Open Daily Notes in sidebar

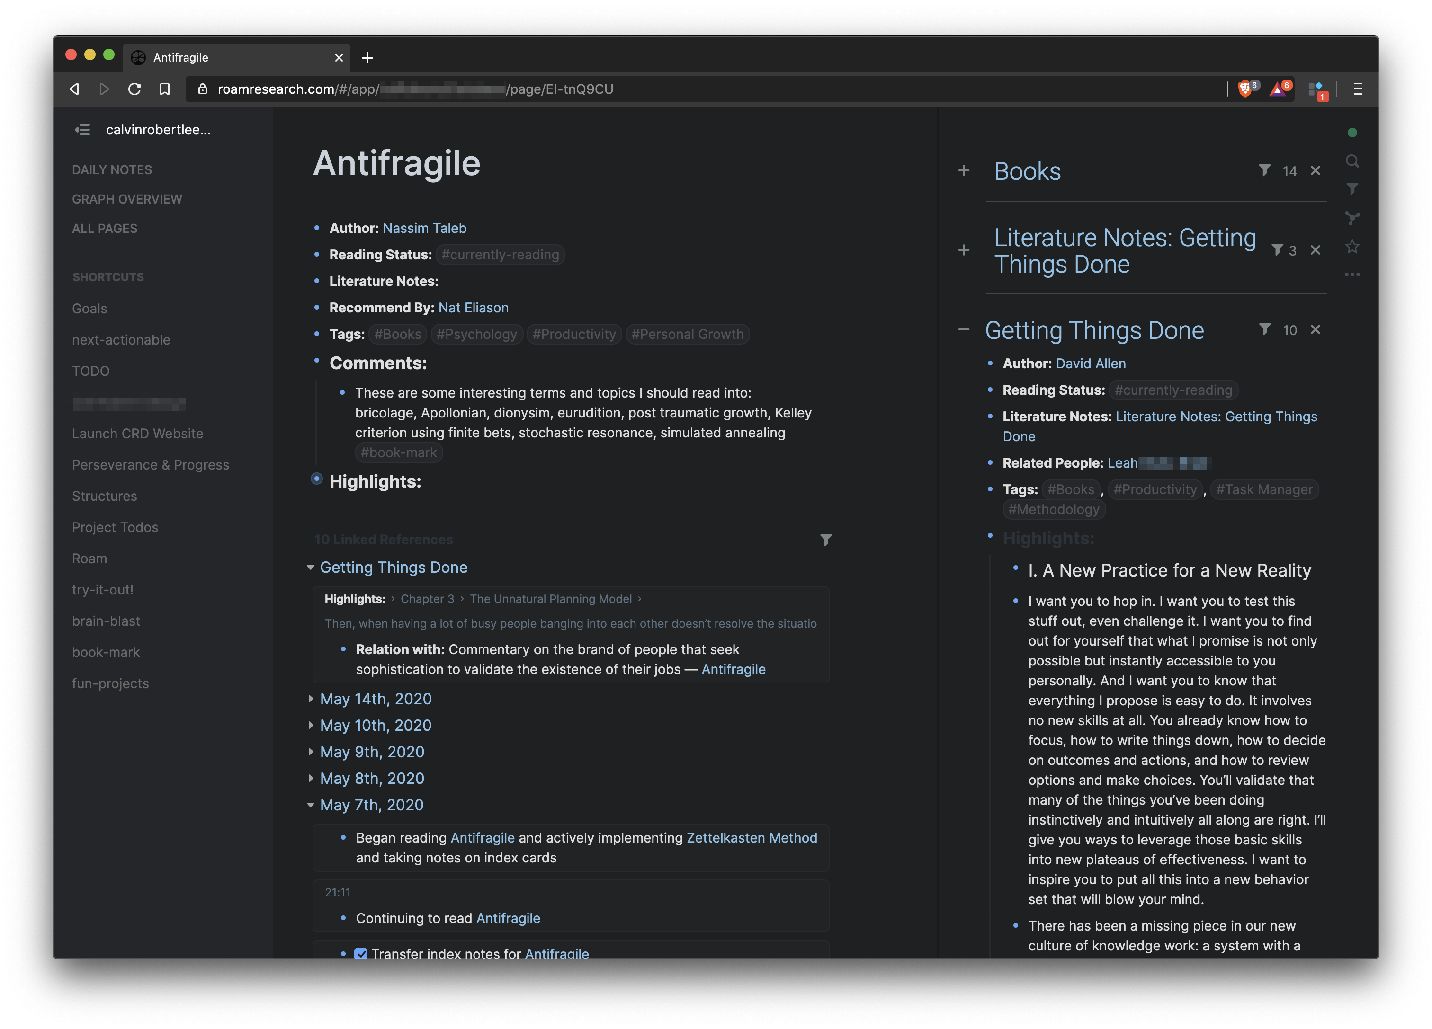click(x=112, y=170)
